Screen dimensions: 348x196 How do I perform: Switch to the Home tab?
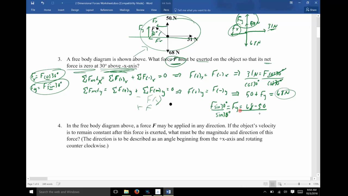pyautogui.click(x=47, y=10)
